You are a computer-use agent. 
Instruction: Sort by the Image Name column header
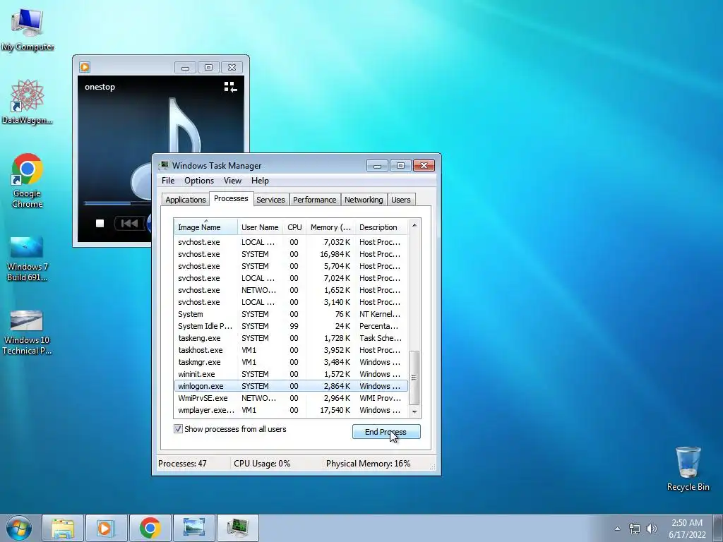(x=206, y=227)
